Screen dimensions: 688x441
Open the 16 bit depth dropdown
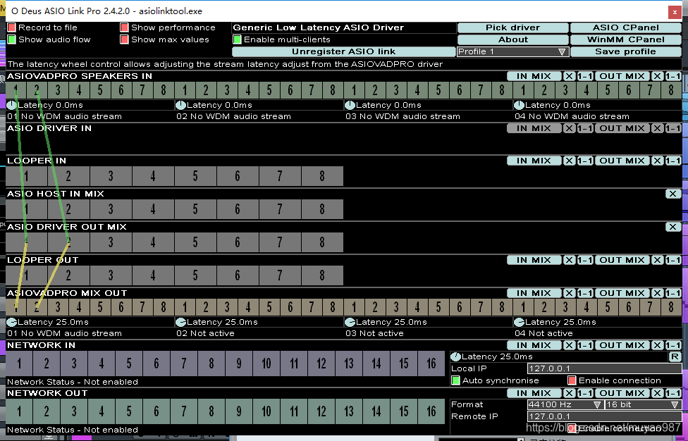[643, 404]
